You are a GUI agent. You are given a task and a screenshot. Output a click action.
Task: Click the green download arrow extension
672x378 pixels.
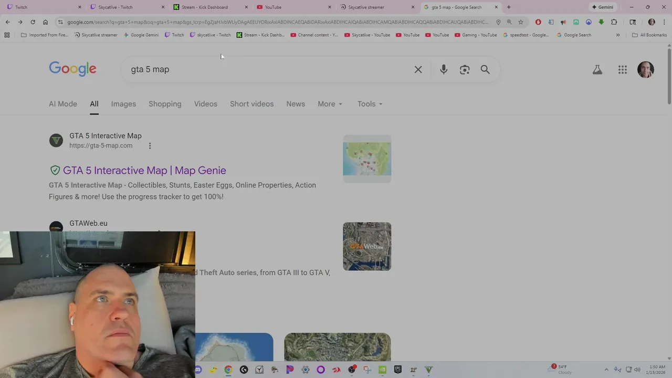coord(601,22)
